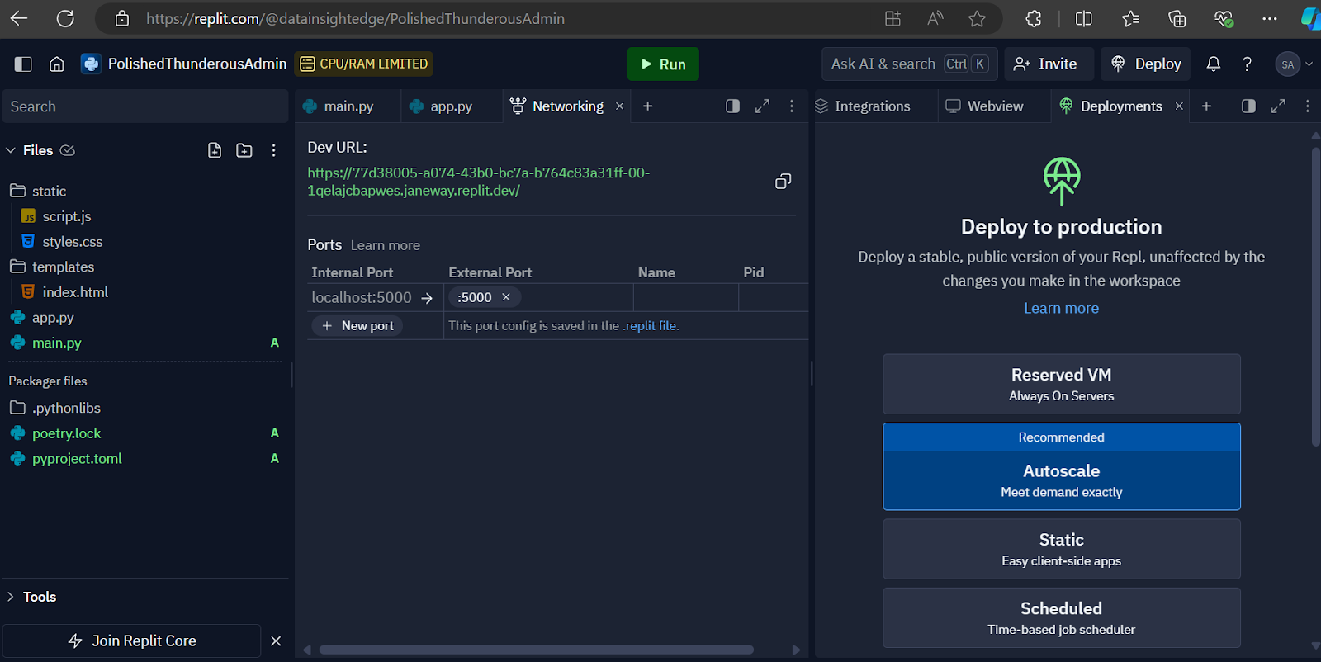Viewport: 1321px width, 662px height.
Task: Remove external port :5000
Action: (x=506, y=297)
